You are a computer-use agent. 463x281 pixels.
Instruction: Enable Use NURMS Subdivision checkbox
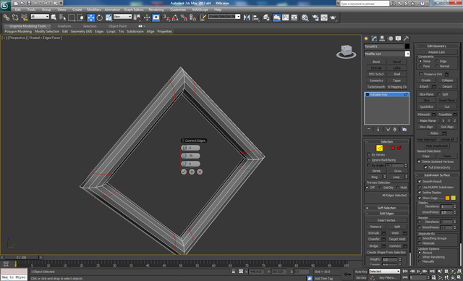point(420,187)
